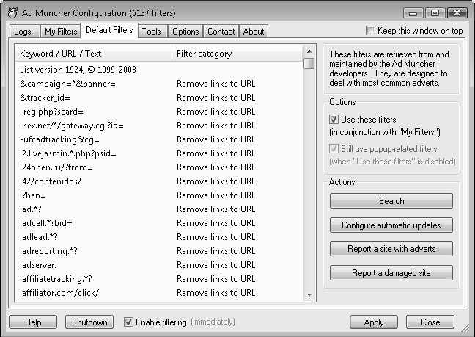Go to the Tools tab
The height and width of the screenshot is (337, 475).
(x=151, y=32)
